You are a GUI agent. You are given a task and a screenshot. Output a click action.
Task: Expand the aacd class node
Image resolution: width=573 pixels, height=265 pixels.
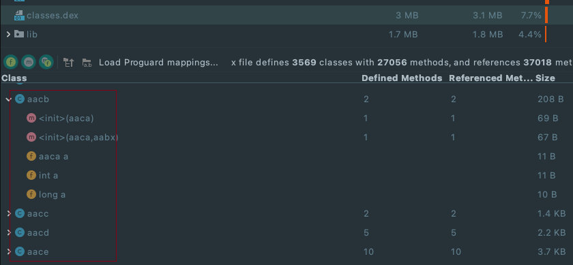coord(9,232)
